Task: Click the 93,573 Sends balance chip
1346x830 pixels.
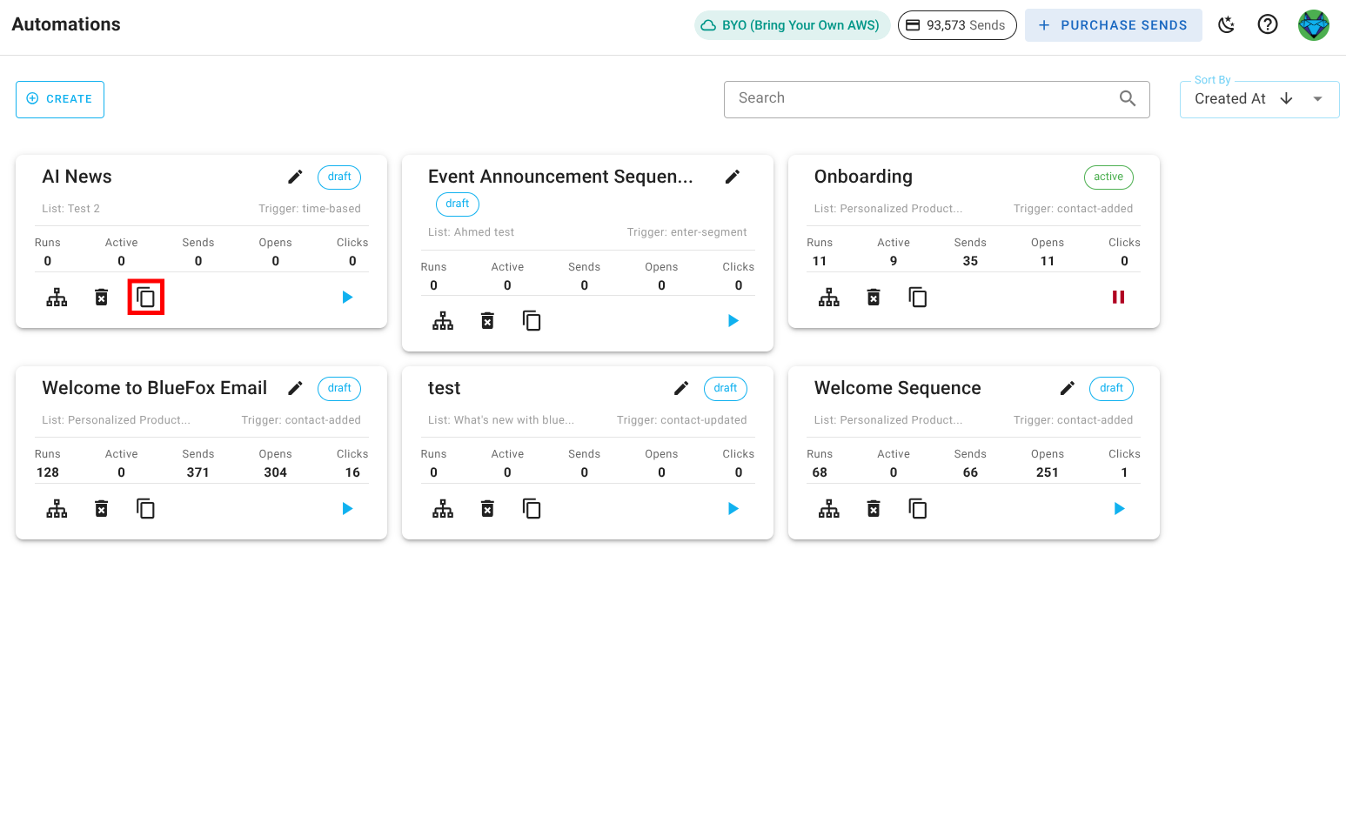Action: coord(957,25)
